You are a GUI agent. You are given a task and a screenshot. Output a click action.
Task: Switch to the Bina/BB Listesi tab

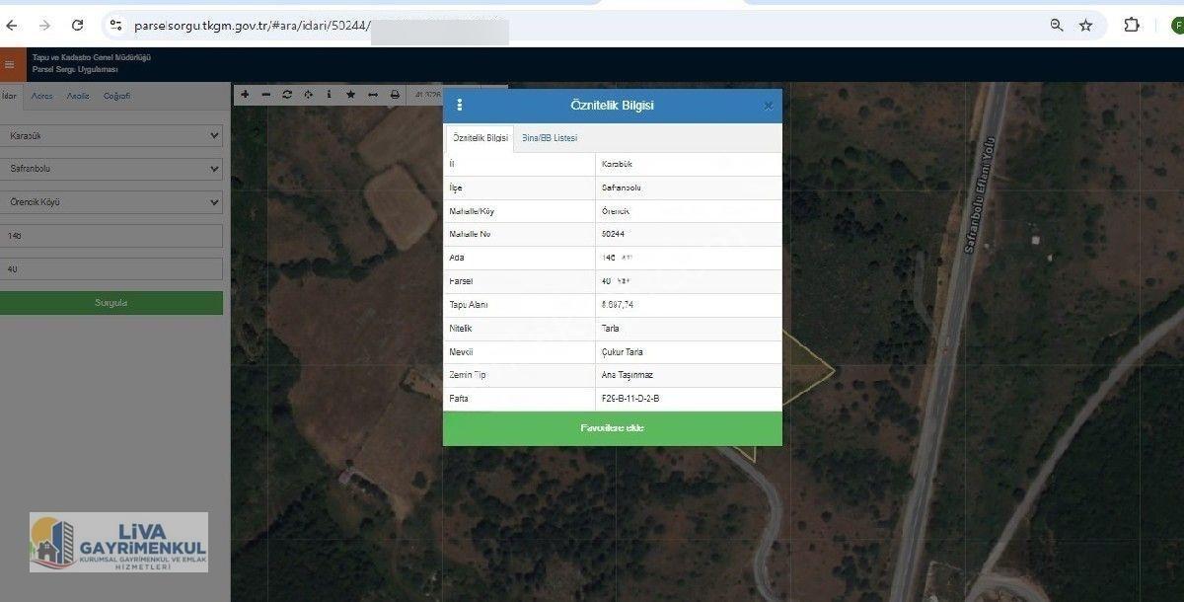550,138
